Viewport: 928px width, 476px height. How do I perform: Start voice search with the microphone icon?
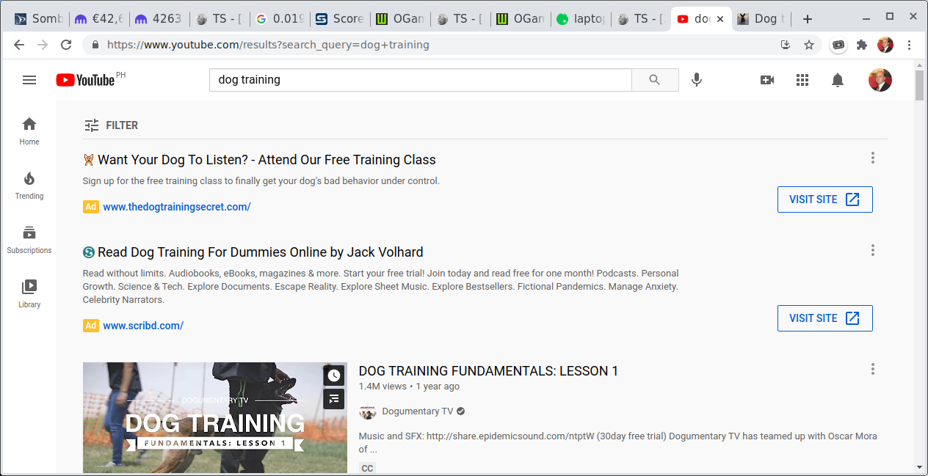point(697,80)
